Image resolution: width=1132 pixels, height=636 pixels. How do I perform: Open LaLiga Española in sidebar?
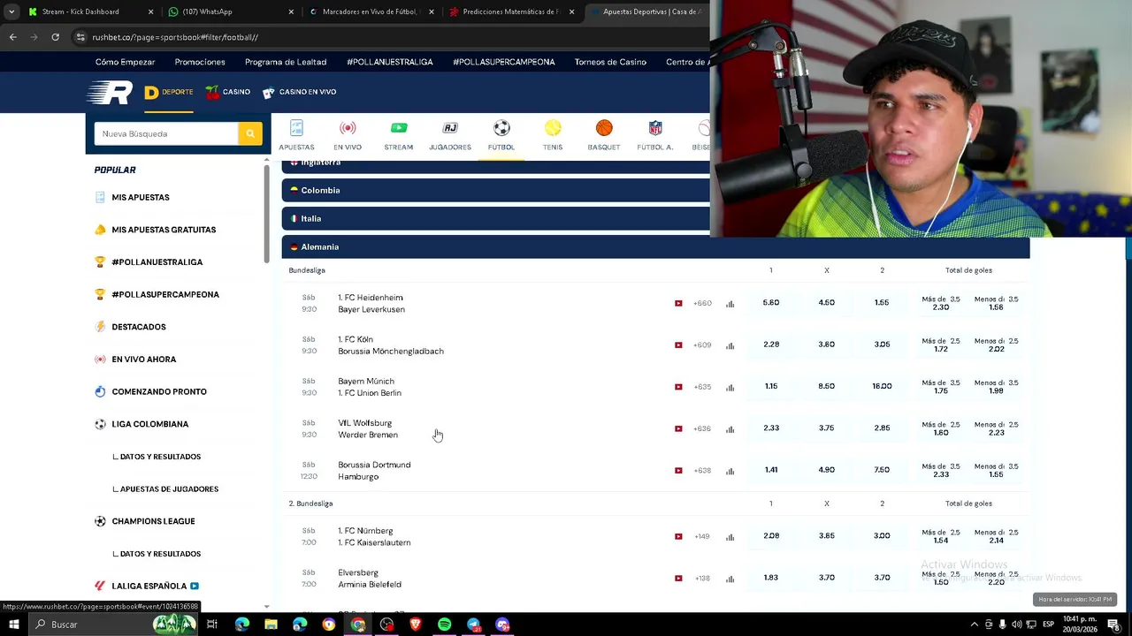point(149,586)
